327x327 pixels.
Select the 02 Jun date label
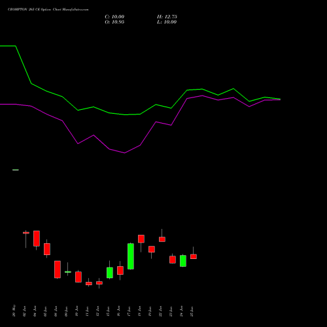(x=25, y=311)
